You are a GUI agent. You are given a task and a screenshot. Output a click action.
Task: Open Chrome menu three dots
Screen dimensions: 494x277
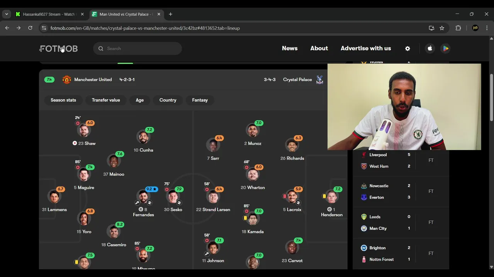pos(487,28)
